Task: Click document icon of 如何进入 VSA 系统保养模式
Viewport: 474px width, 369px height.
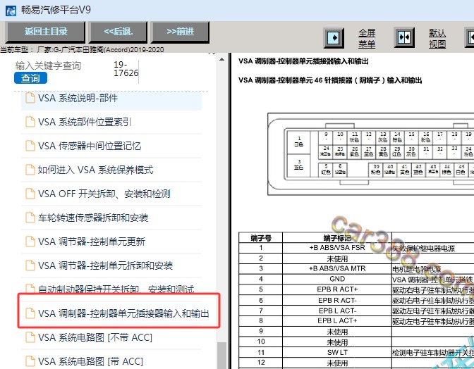Action: 30,170
